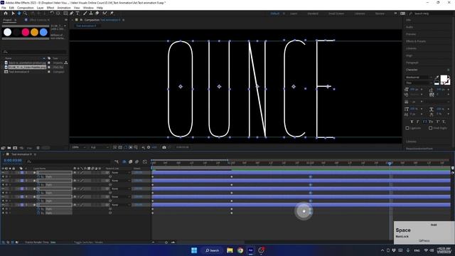Collapse the top layer's twirl arrow

click(x=18, y=173)
